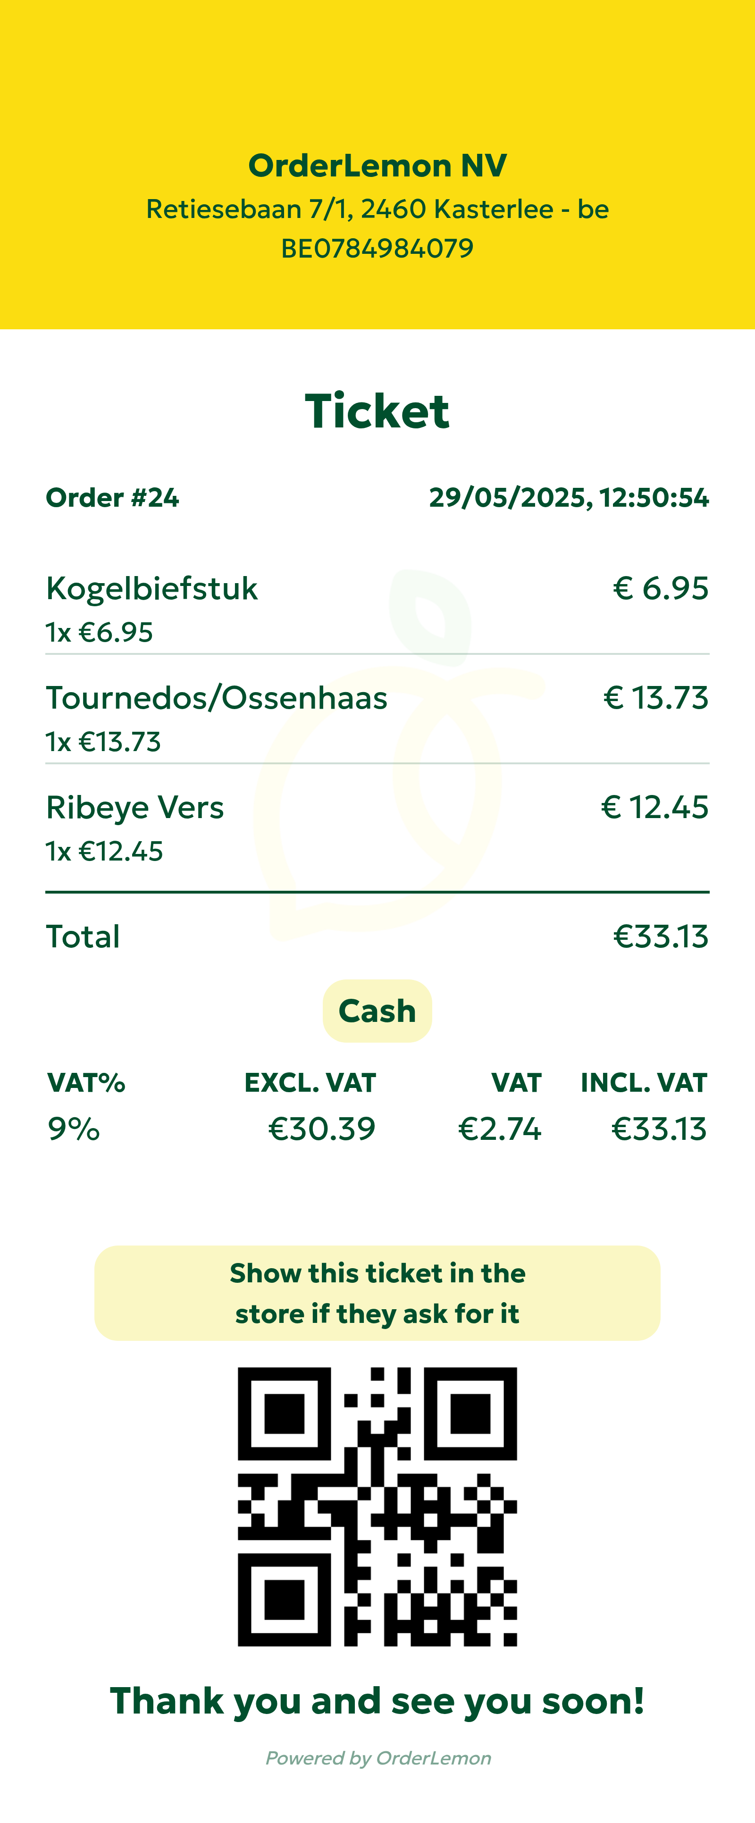The image size is (755, 1823).
Task: Click the EXCL. VAT column header
Action: pyautogui.click(x=310, y=1083)
